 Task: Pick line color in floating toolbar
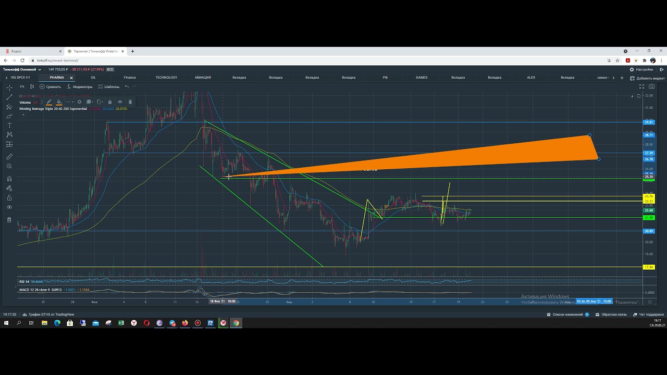click(x=50, y=102)
